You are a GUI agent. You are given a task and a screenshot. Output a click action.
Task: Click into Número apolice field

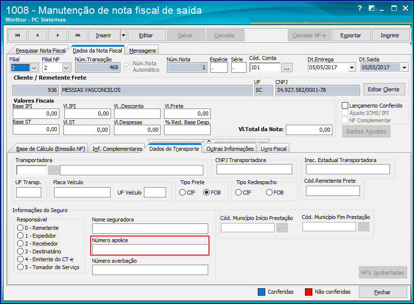point(150,249)
